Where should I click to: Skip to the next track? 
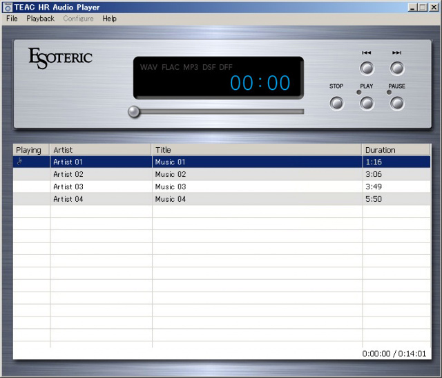click(397, 68)
